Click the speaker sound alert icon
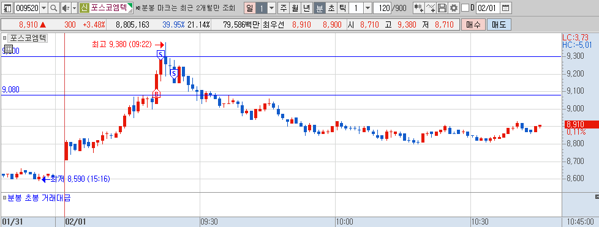Image resolution: width=599 pixels, height=227 pixels. click(66, 7)
